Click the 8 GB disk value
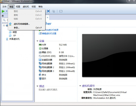 61,52
